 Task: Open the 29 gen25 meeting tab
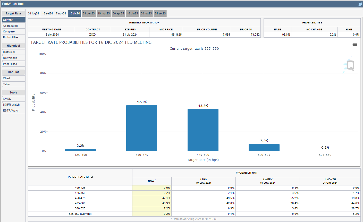click(89, 13)
